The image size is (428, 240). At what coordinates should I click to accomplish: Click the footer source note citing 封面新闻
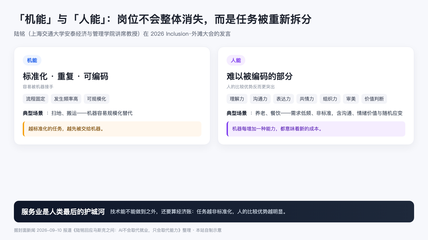[118, 230]
